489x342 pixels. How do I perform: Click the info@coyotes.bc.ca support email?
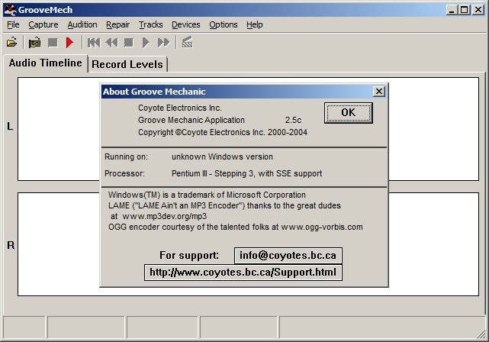point(288,255)
